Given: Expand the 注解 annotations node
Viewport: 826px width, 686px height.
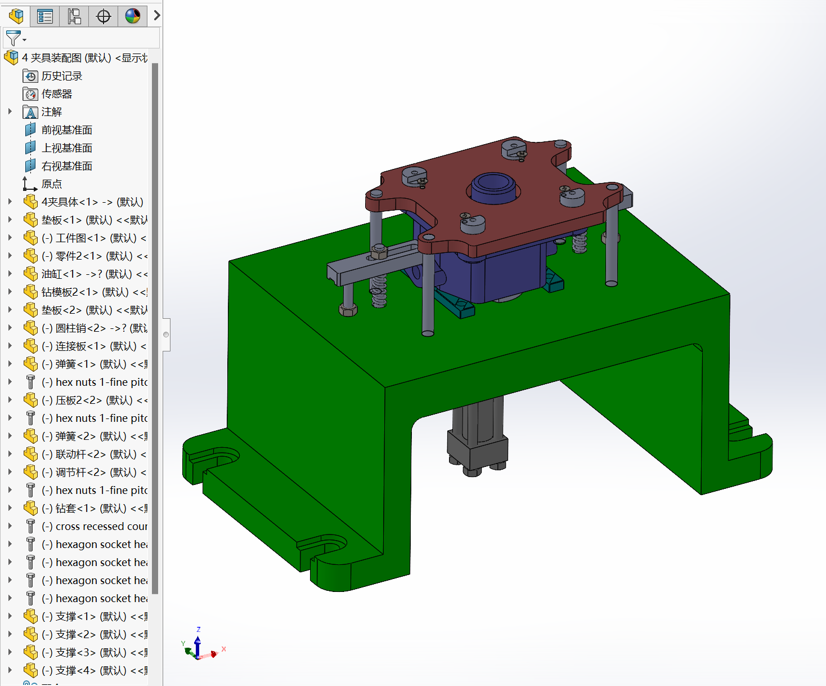Looking at the screenshot, I should (10, 112).
